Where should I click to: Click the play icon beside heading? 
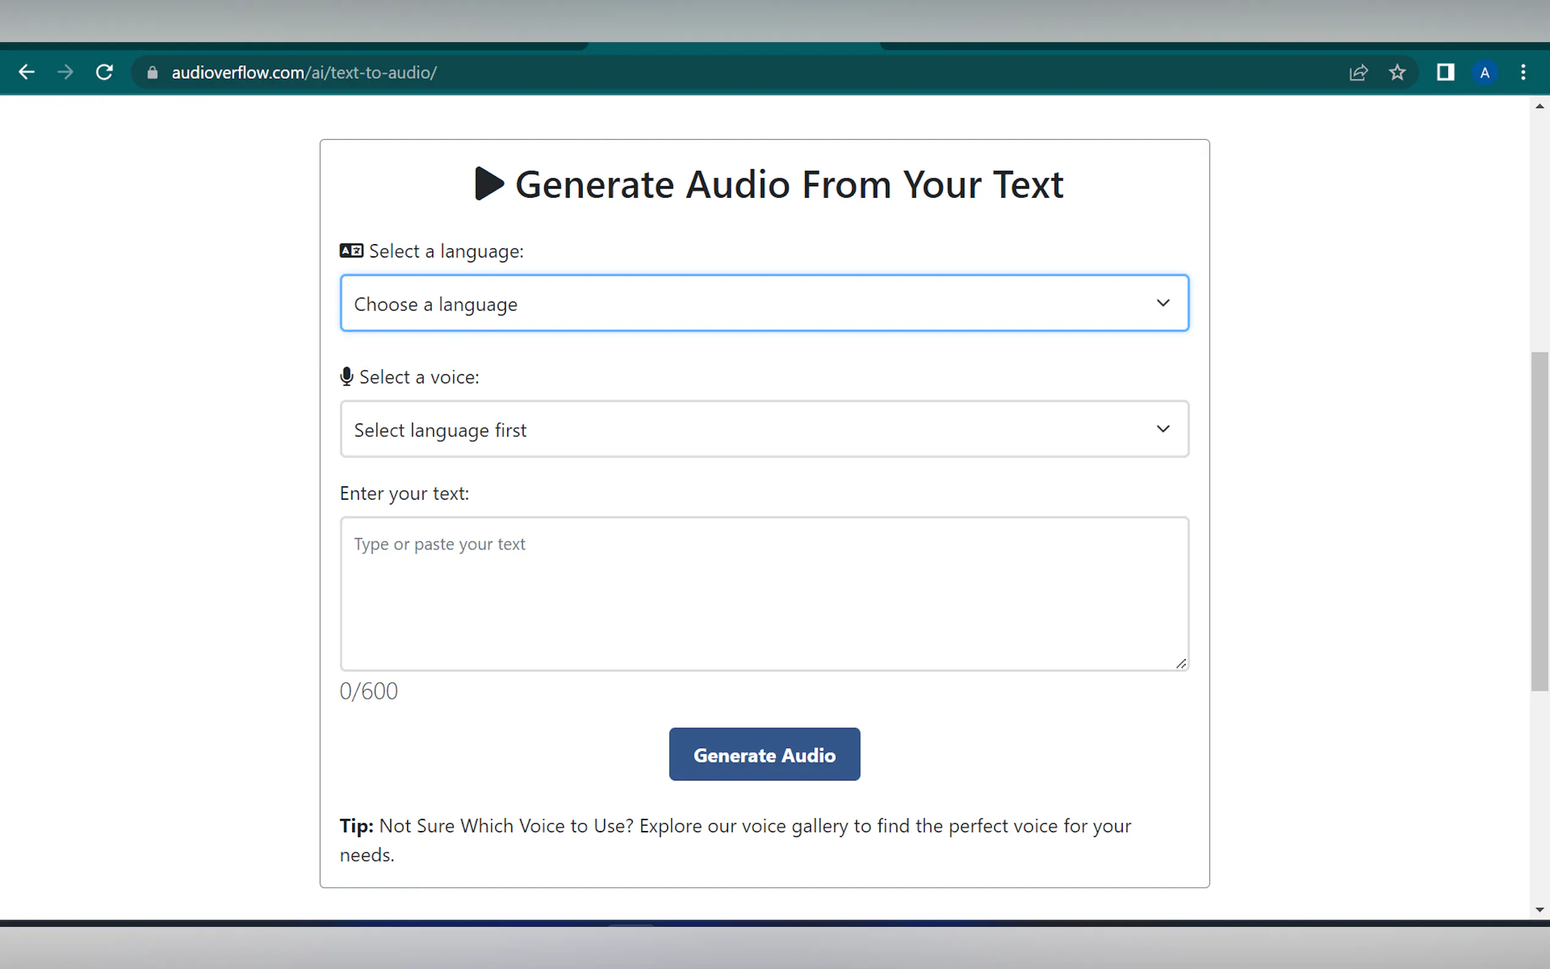point(489,184)
